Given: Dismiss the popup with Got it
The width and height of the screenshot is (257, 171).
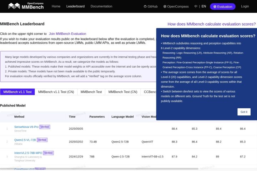Looking at the screenshot, I should click(244, 112).
